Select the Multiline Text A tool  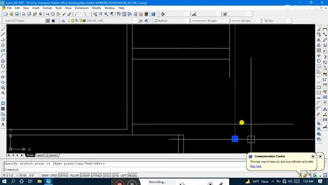(x=3, y=124)
